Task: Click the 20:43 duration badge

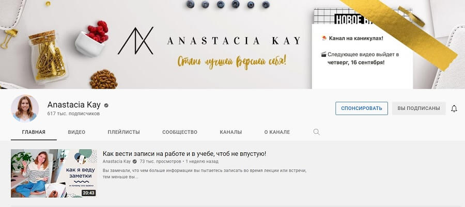Action: [x=88, y=193]
